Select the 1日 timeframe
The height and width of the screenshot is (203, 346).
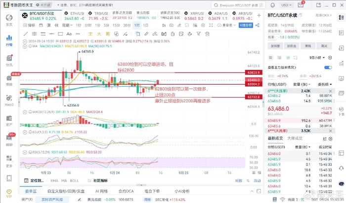(x=146, y=25)
